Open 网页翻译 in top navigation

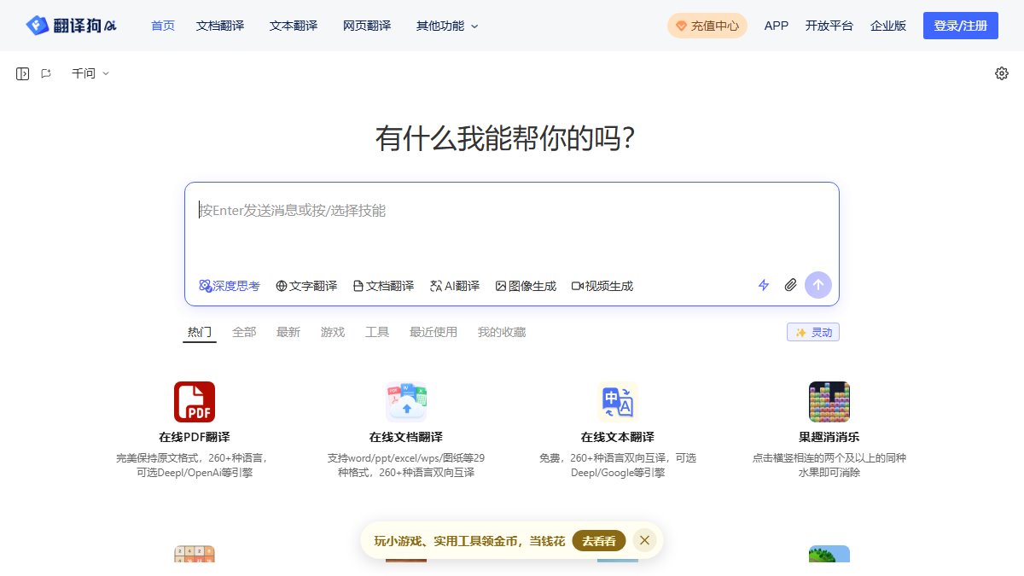pos(367,26)
